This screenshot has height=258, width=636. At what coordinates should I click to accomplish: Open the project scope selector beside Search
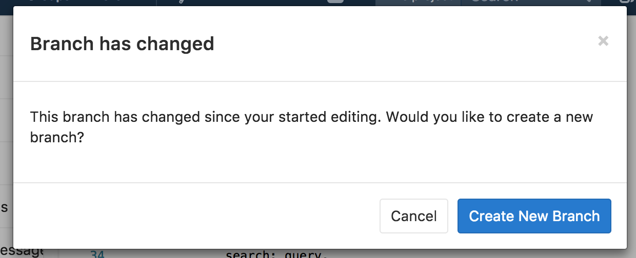click(x=418, y=2)
